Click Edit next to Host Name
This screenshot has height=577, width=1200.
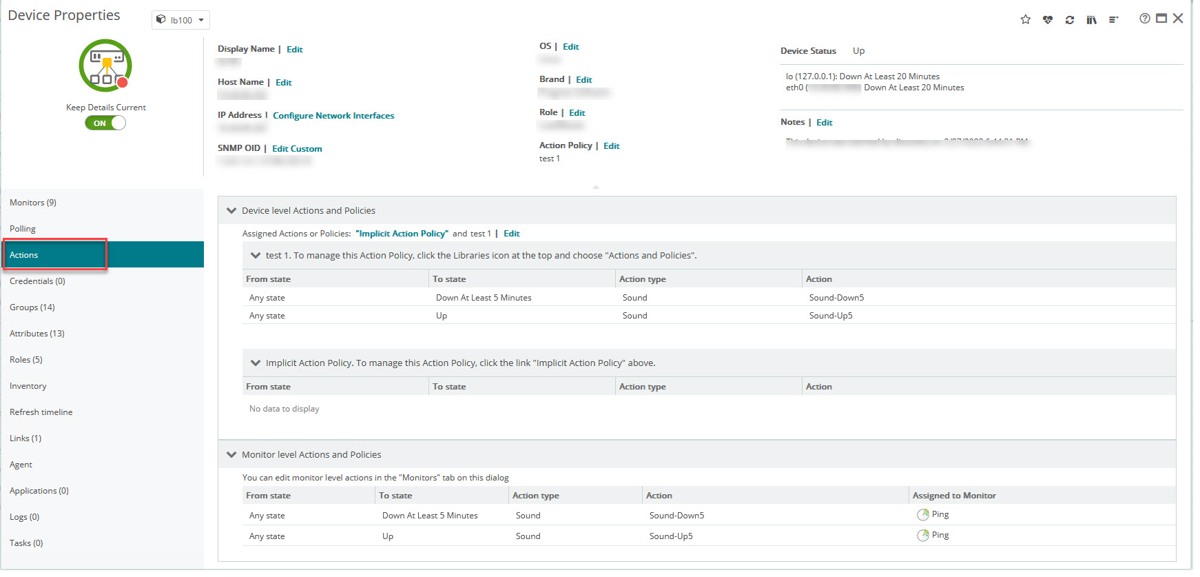pos(284,83)
